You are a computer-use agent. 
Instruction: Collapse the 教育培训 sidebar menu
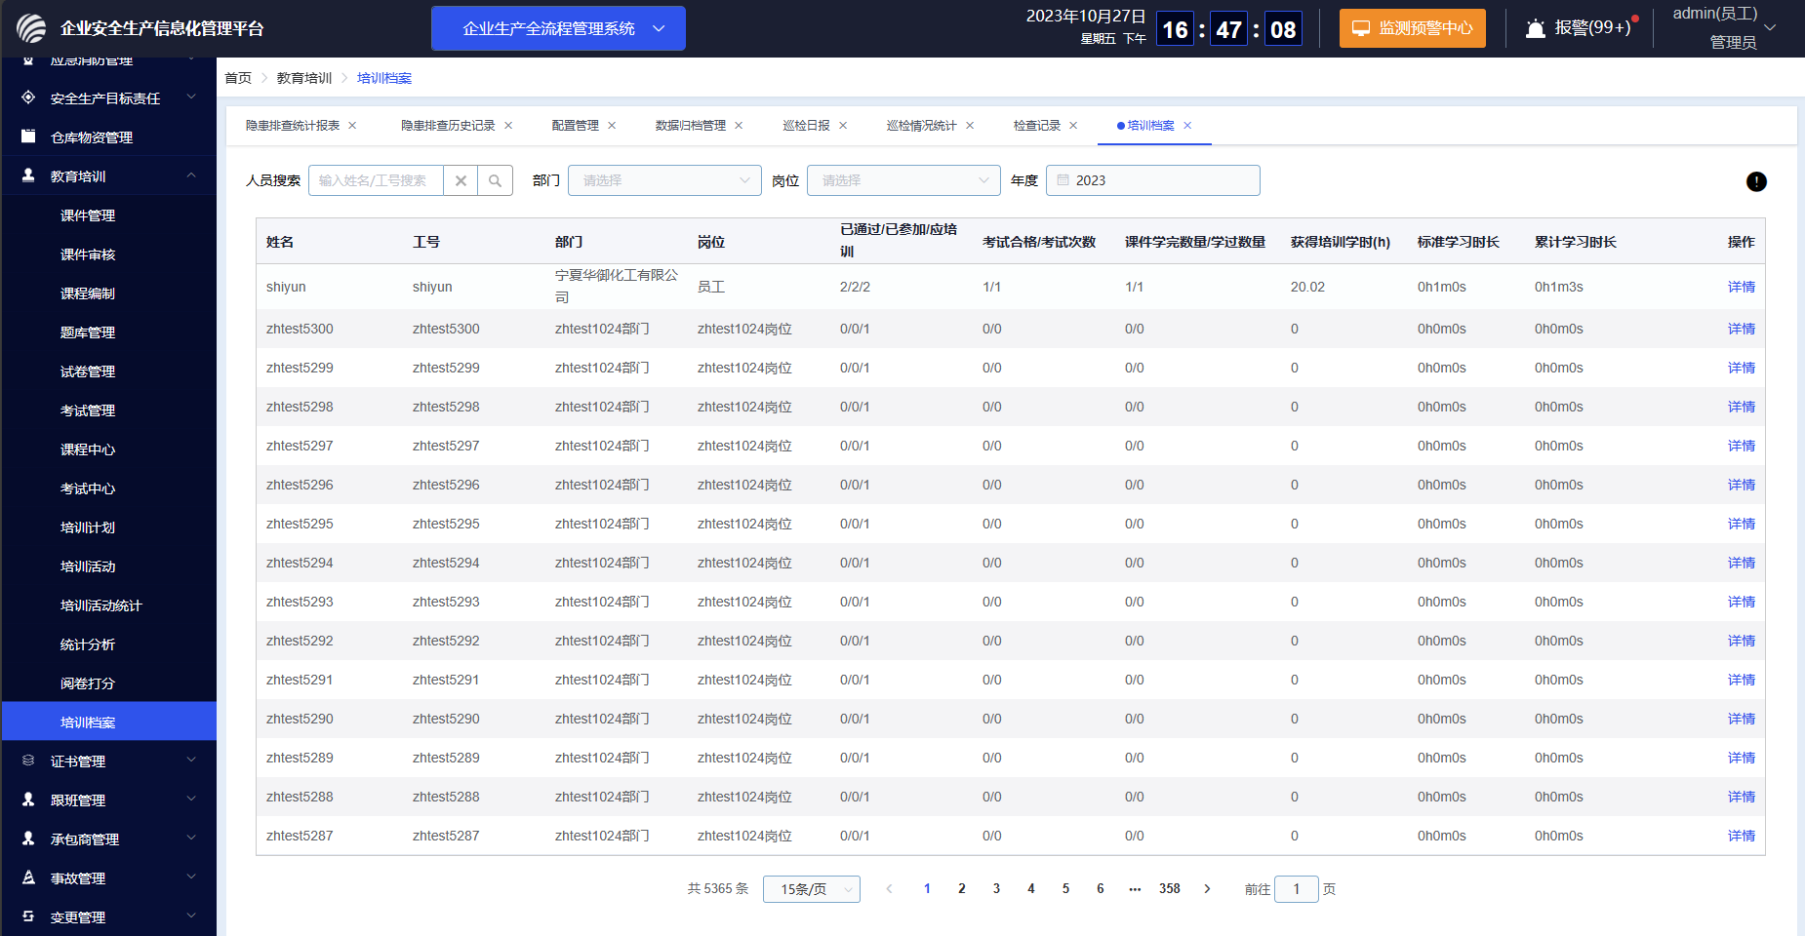[191, 175]
